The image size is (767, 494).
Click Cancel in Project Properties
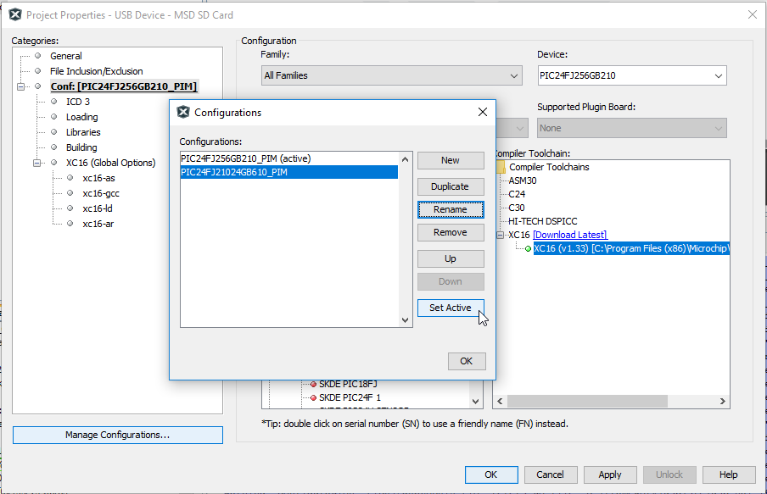click(551, 475)
